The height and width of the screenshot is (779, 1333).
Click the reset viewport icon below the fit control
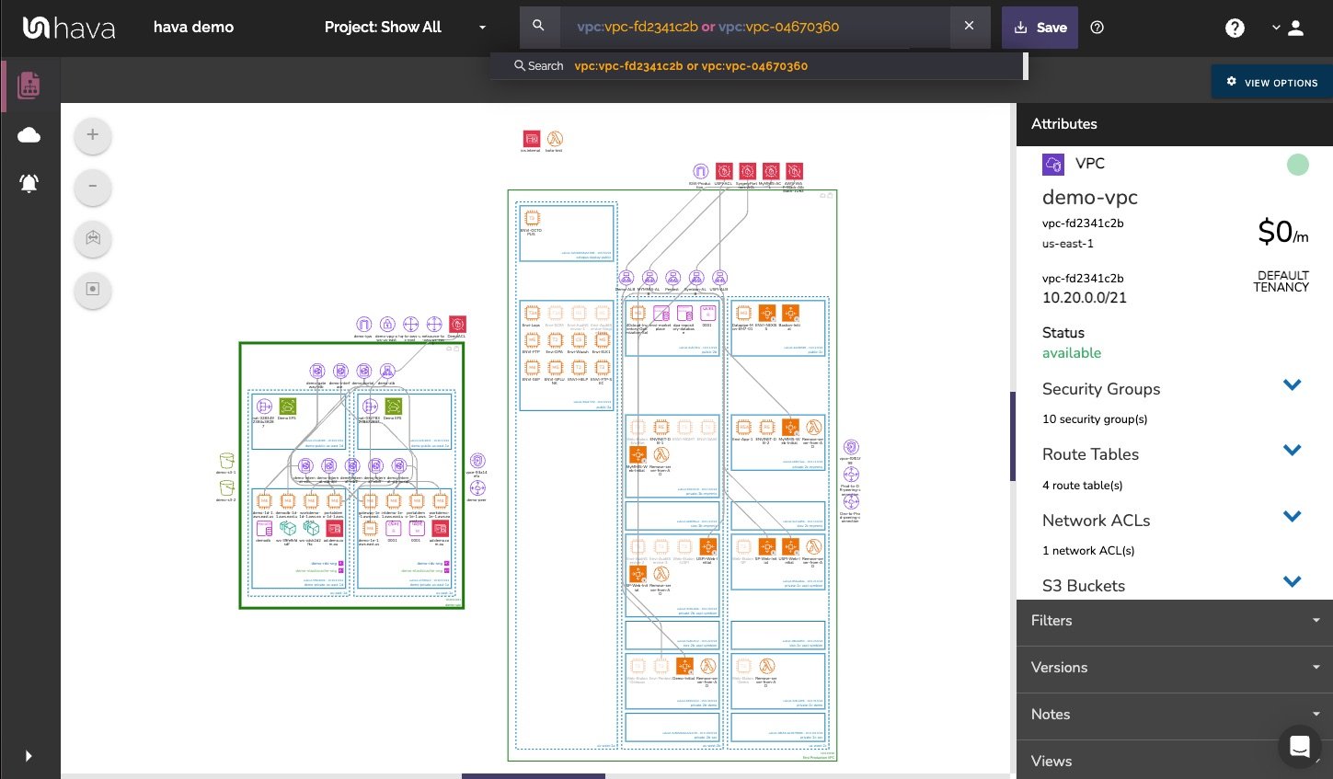click(x=92, y=290)
